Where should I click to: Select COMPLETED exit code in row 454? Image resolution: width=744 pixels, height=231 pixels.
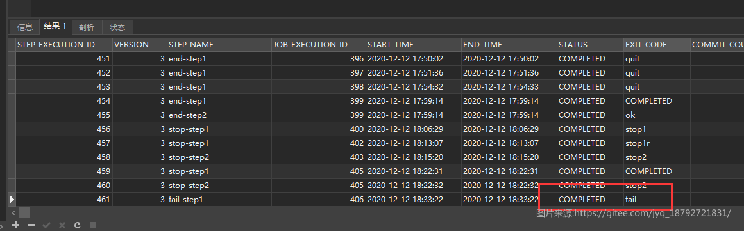657,101
